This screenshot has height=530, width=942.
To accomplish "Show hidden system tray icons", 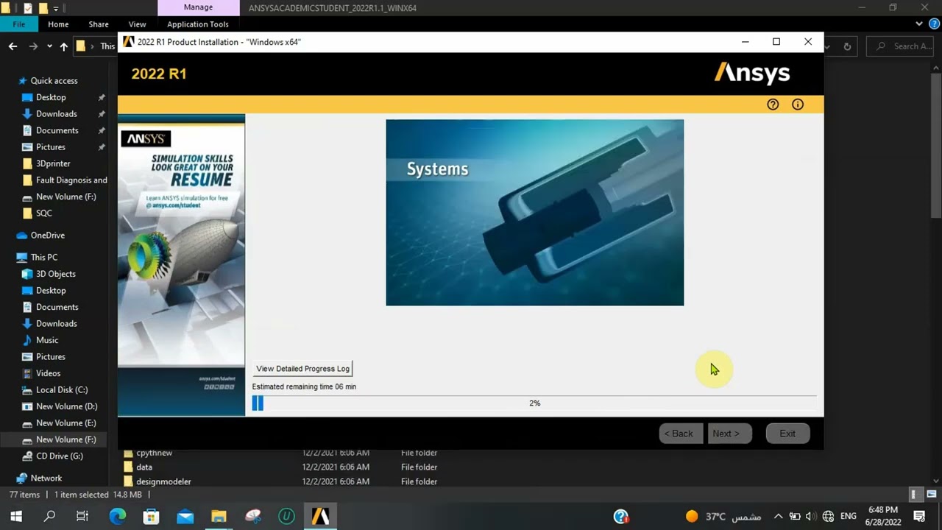I will coord(779,517).
